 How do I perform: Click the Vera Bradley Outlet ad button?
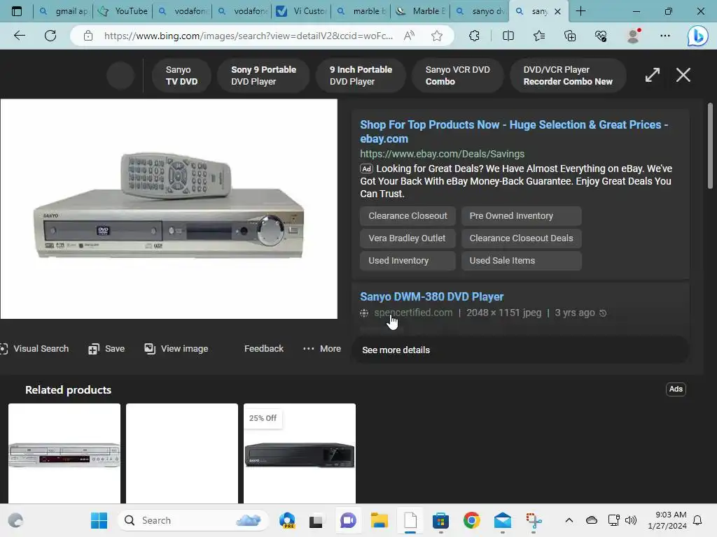coord(408,238)
